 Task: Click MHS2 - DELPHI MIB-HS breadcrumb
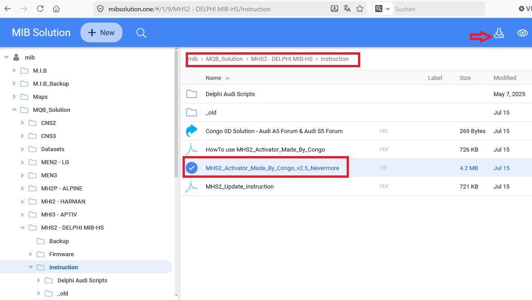[x=282, y=59]
